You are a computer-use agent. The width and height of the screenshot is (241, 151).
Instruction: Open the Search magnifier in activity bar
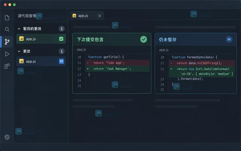pos(7,29)
